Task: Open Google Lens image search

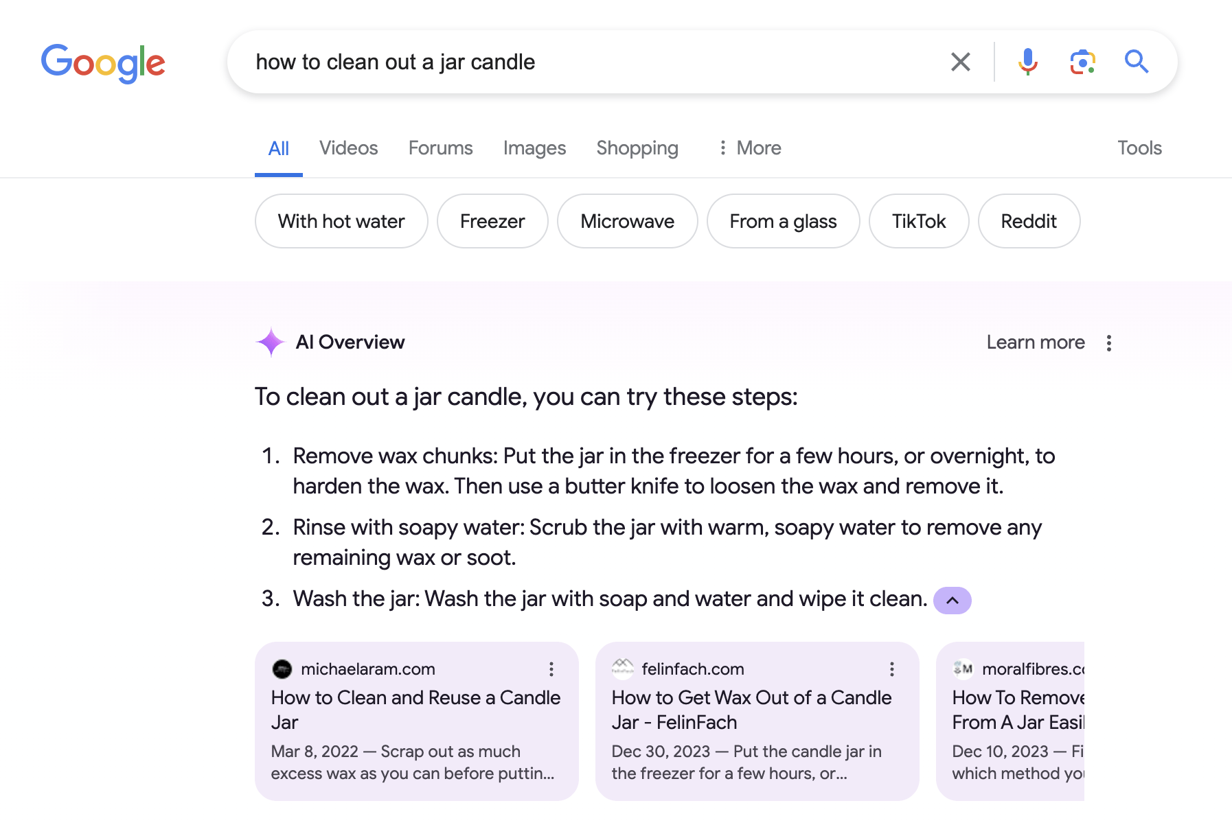Action: [1082, 62]
